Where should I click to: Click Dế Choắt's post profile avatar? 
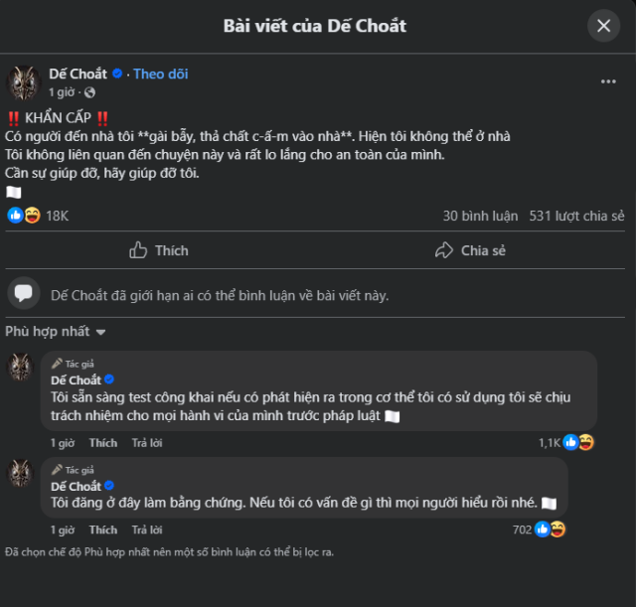click(24, 82)
